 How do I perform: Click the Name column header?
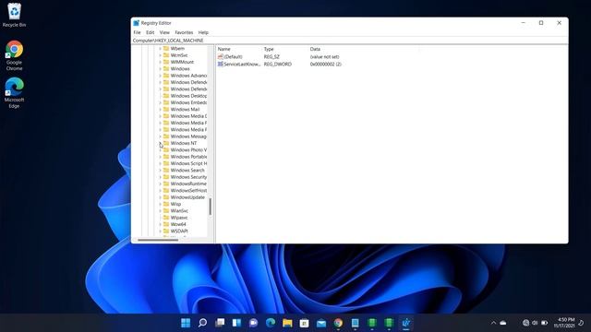(239, 49)
